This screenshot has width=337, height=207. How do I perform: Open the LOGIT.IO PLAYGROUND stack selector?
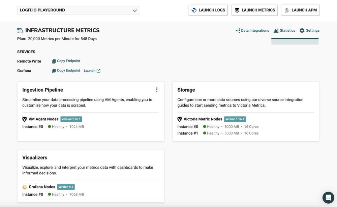click(x=79, y=10)
